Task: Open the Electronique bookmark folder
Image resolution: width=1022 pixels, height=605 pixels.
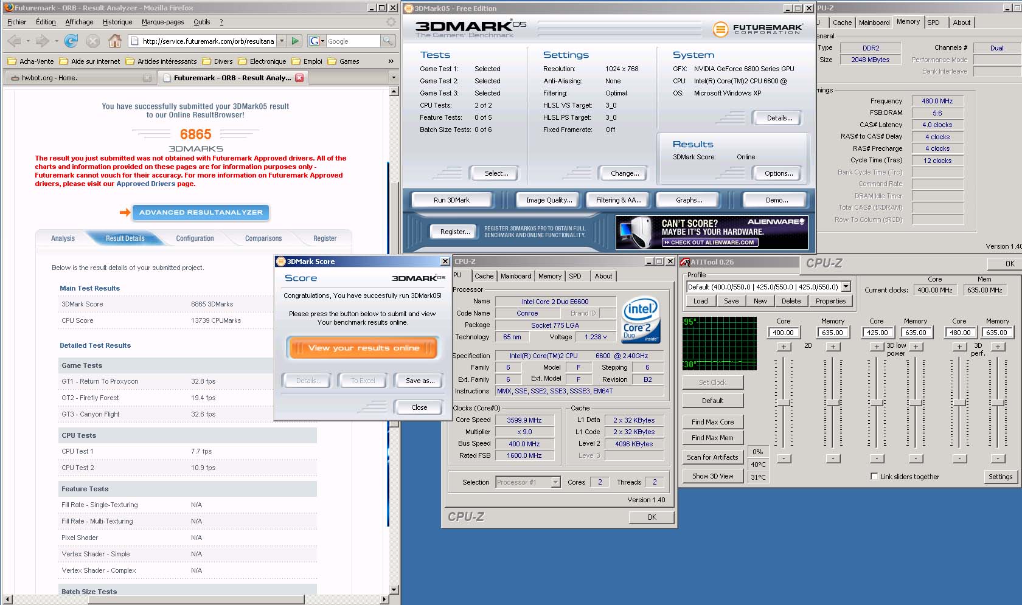Action: (x=262, y=61)
